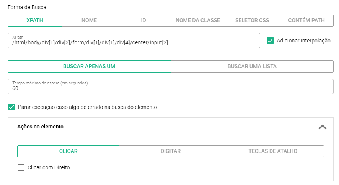Select NOME DA CLASSE tab
This screenshot has width=339, height=185.
(197, 21)
